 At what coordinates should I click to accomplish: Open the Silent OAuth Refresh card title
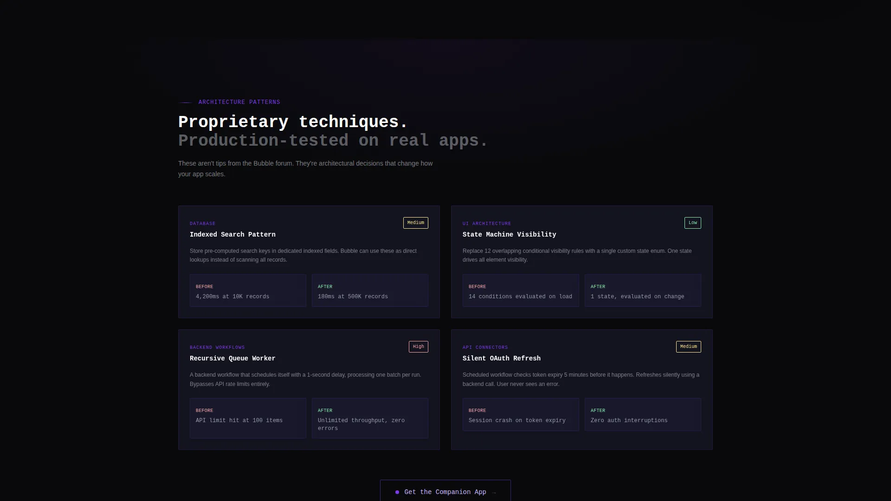coord(501,359)
